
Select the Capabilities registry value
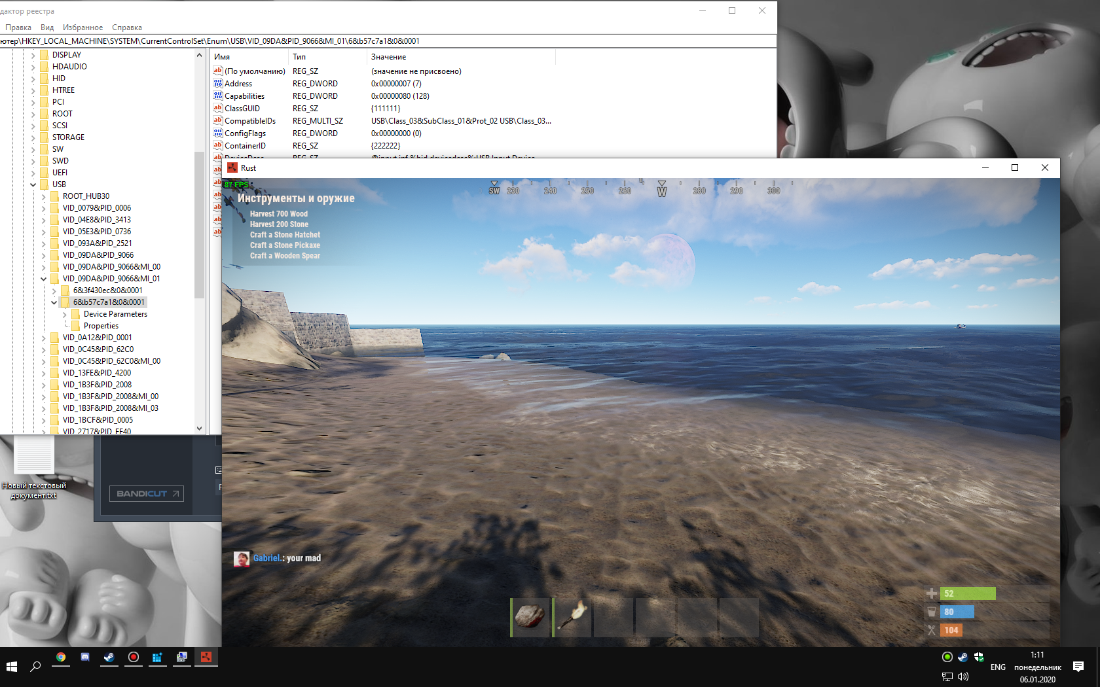[244, 96]
